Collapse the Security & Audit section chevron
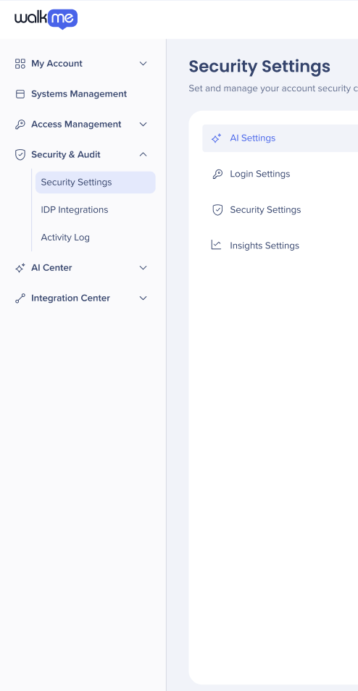This screenshot has height=691, width=358. point(143,155)
